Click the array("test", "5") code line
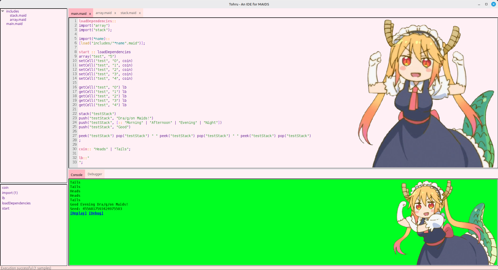This screenshot has width=498, height=270. tap(98, 56)
